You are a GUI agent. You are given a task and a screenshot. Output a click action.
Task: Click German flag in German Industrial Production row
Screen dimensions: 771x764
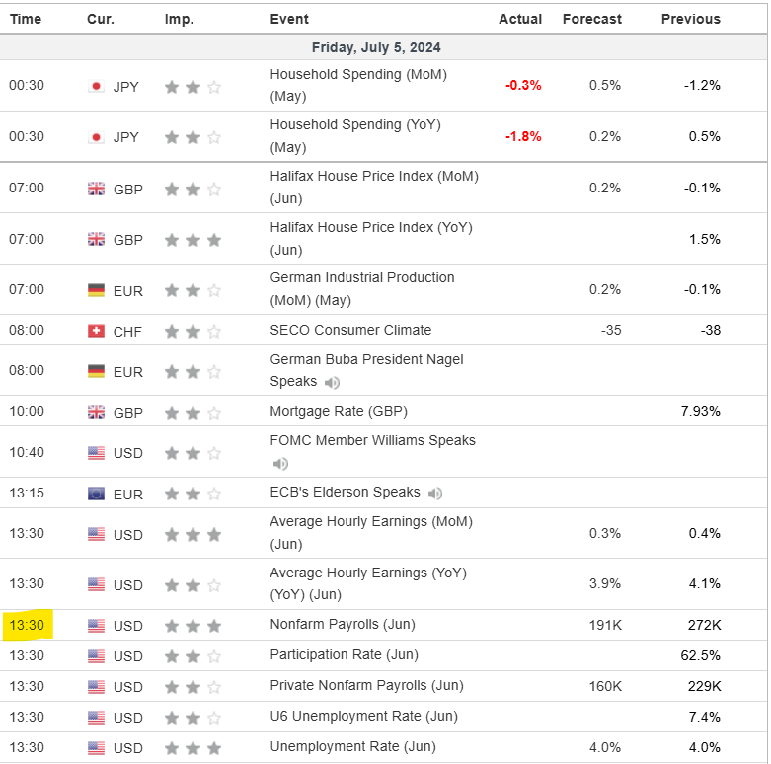pos(96,290)
